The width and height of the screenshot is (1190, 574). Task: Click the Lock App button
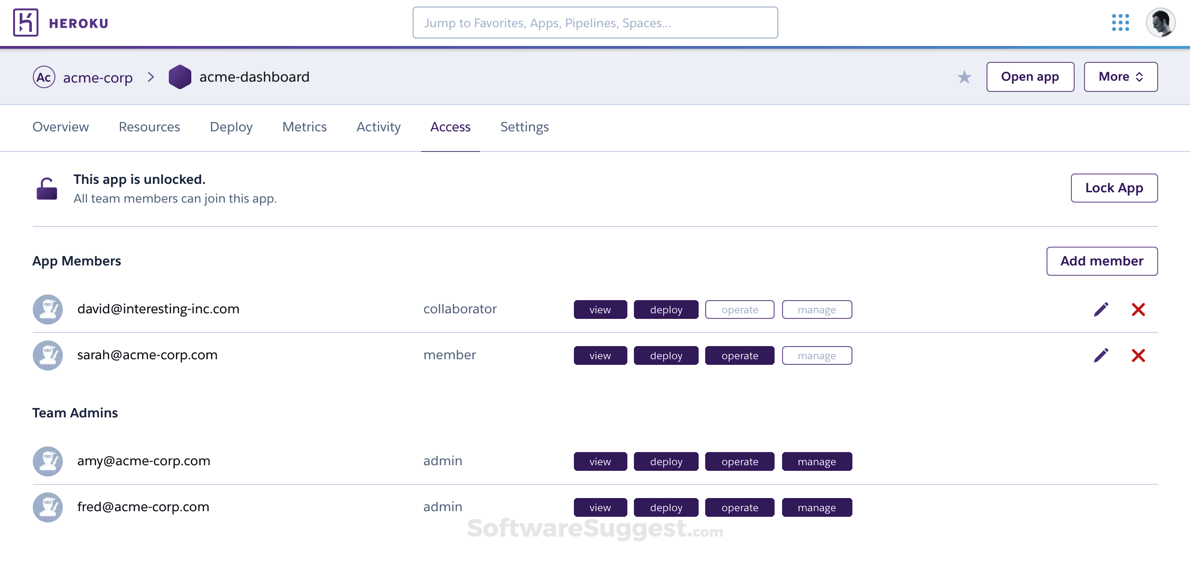(x=1114, y=188)
